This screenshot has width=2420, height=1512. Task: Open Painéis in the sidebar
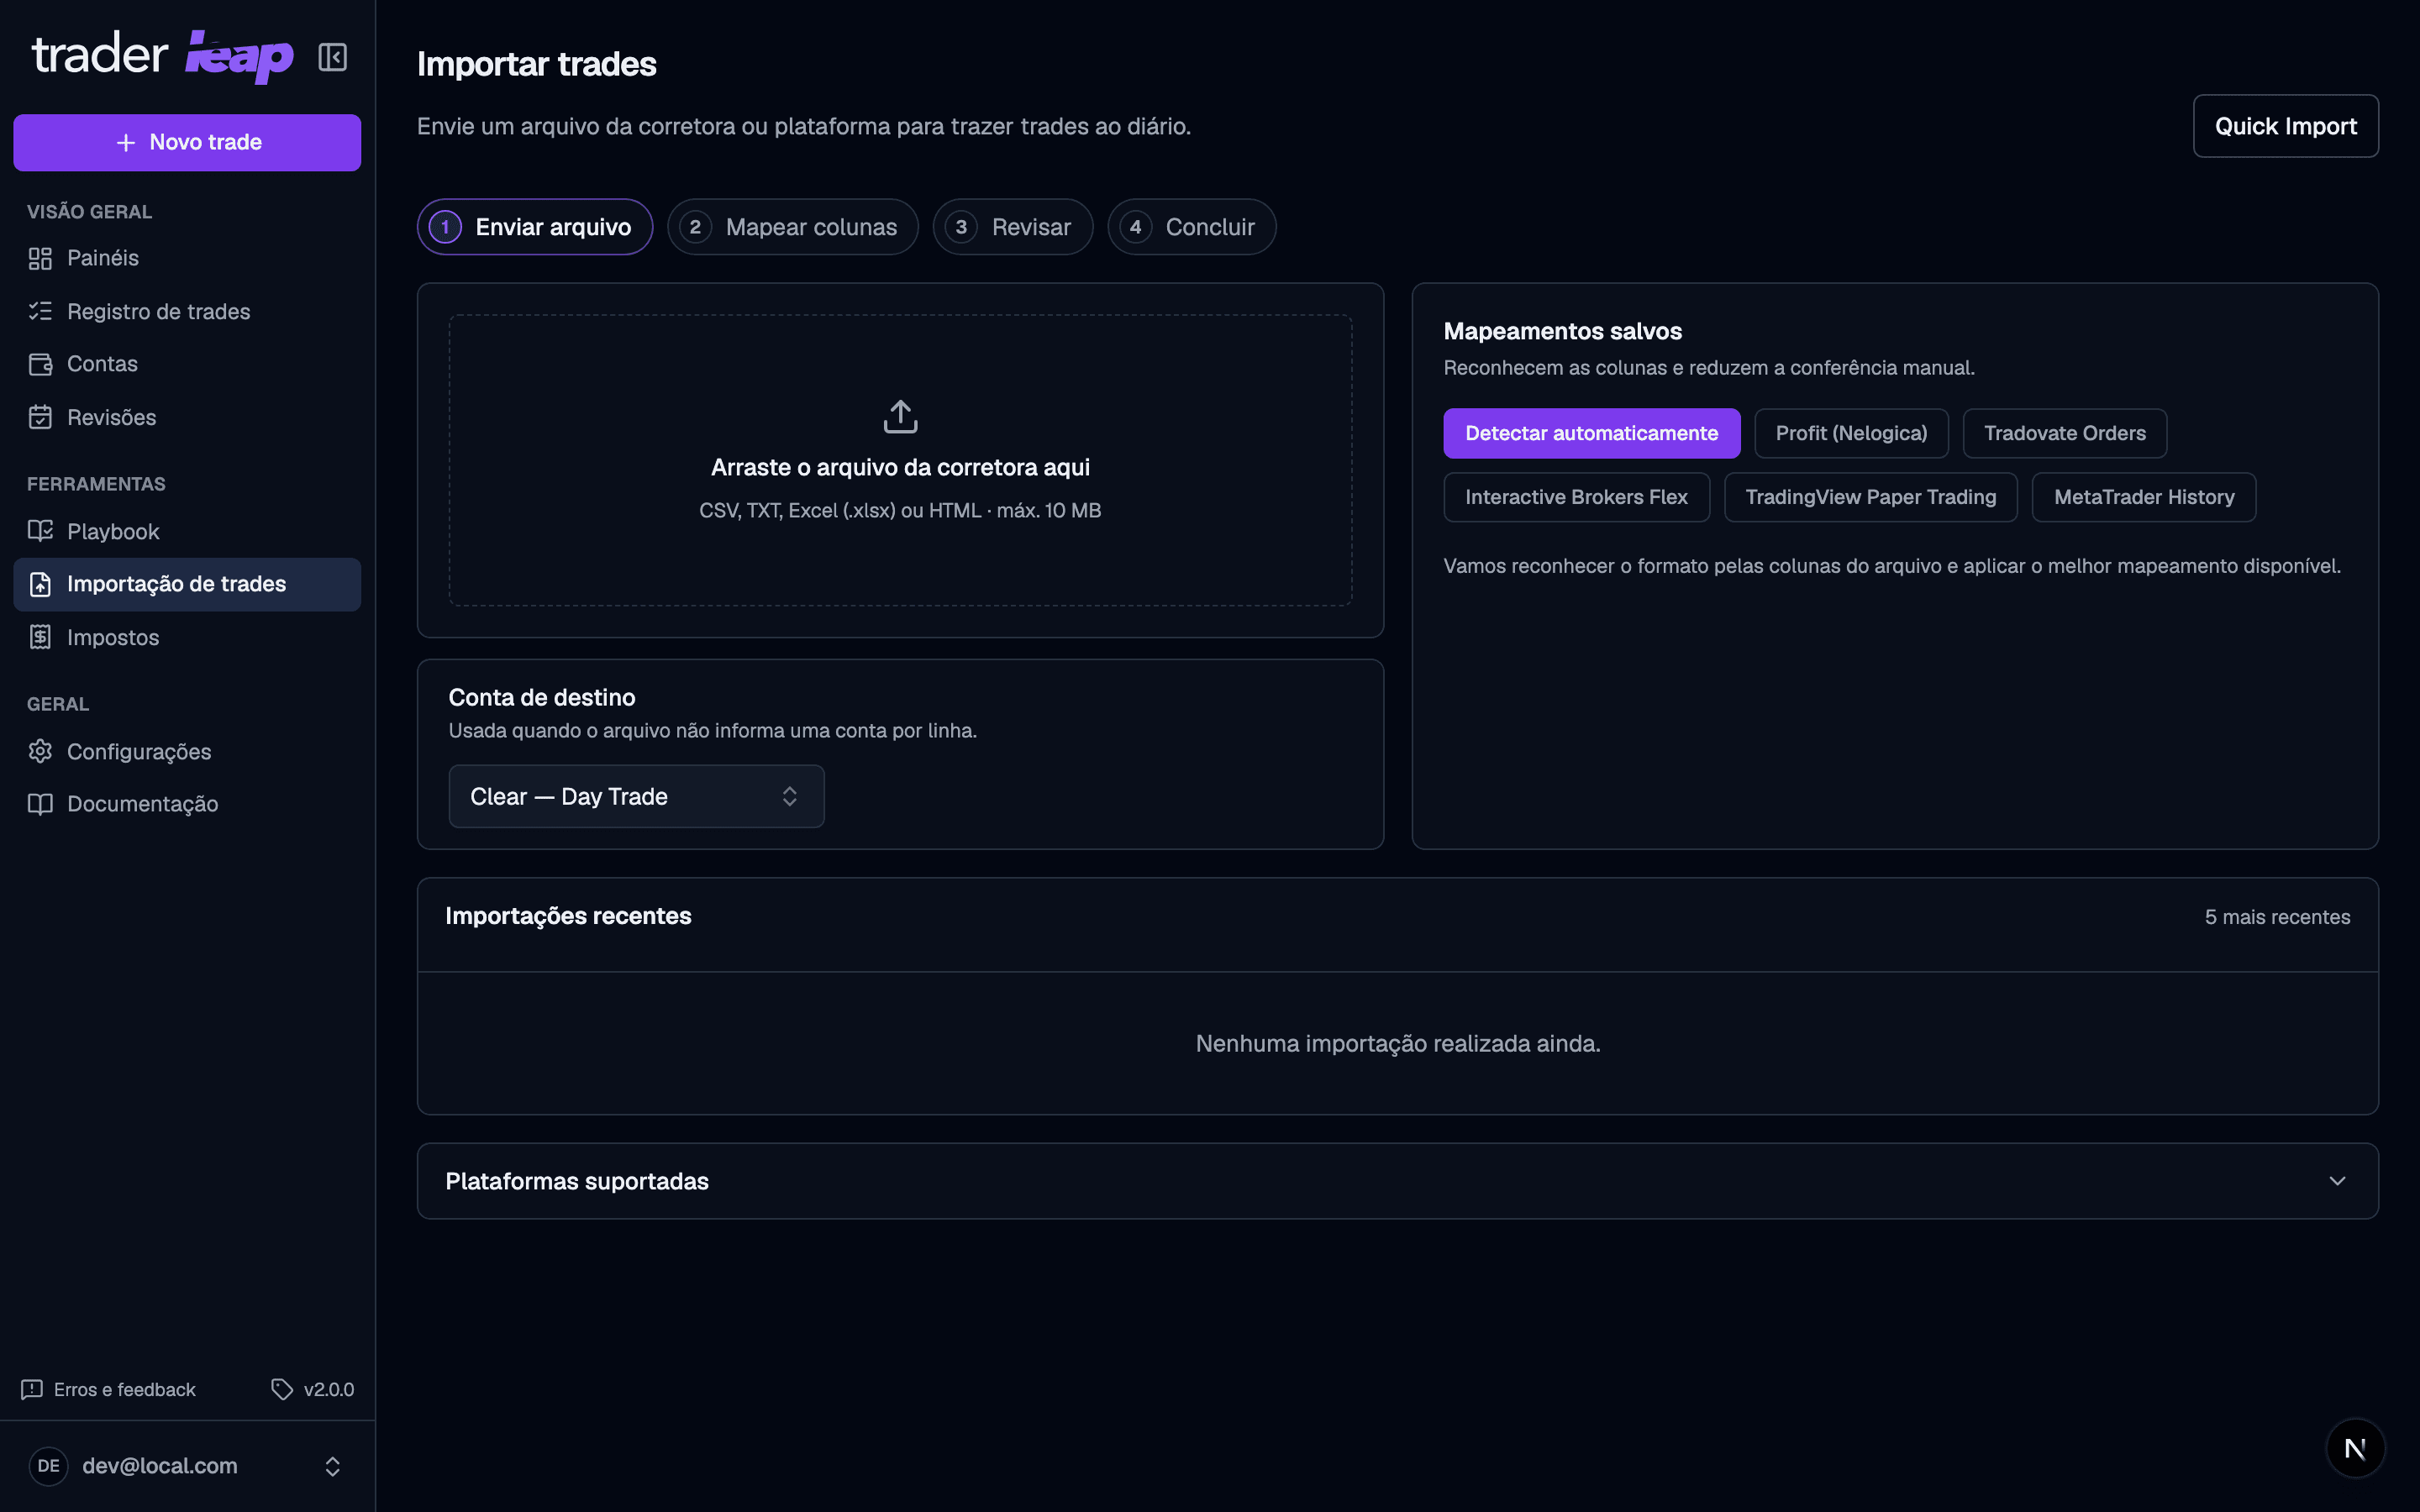pos(187,258)
